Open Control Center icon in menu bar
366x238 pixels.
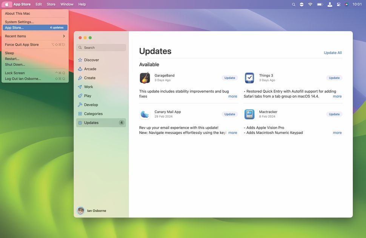coord(338,4)
